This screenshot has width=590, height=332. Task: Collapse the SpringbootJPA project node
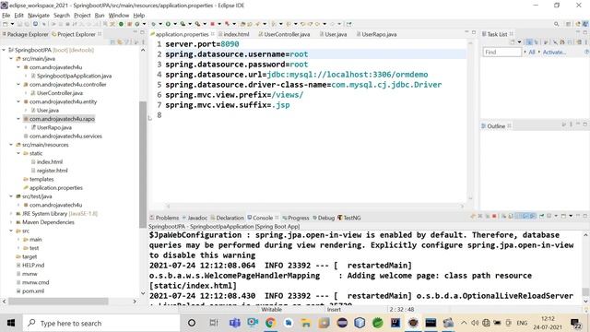click(4, 50)
